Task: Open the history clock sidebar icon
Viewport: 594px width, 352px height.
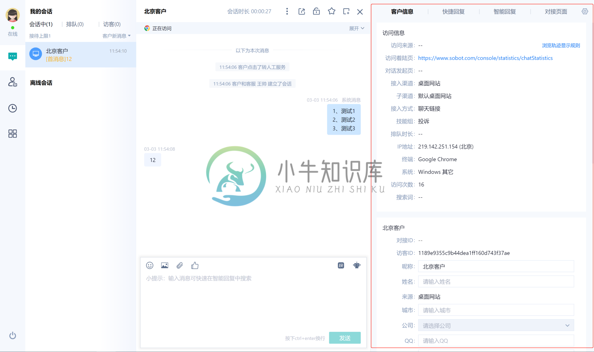Action: coord(12,108)
